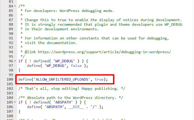
Task: Click the 'false' value on line 97
Action: [x=76, y=66]
